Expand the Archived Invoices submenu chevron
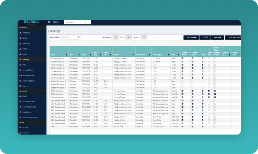 click(44, 101)
